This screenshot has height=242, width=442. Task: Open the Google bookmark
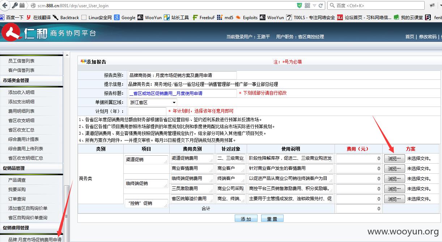click(x=125, y=17)
